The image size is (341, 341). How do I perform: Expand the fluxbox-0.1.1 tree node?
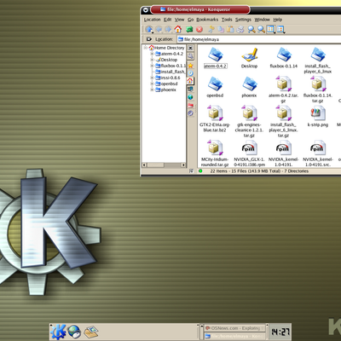[x=152, y=66]
